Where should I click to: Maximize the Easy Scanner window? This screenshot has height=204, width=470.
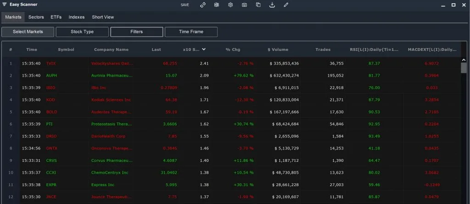click(x=453, y=5)
